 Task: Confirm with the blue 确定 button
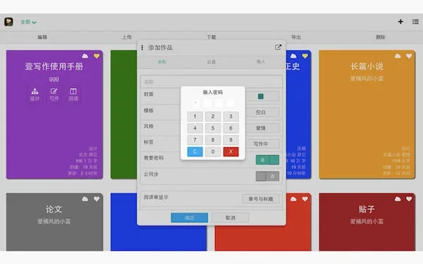(x=190, y=218)
